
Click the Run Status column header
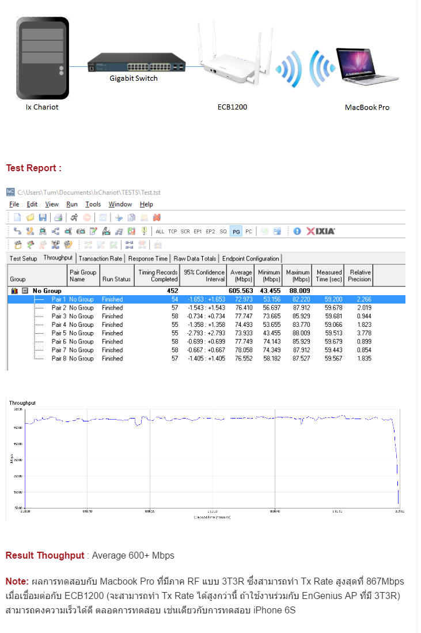[x=116, y=276]
